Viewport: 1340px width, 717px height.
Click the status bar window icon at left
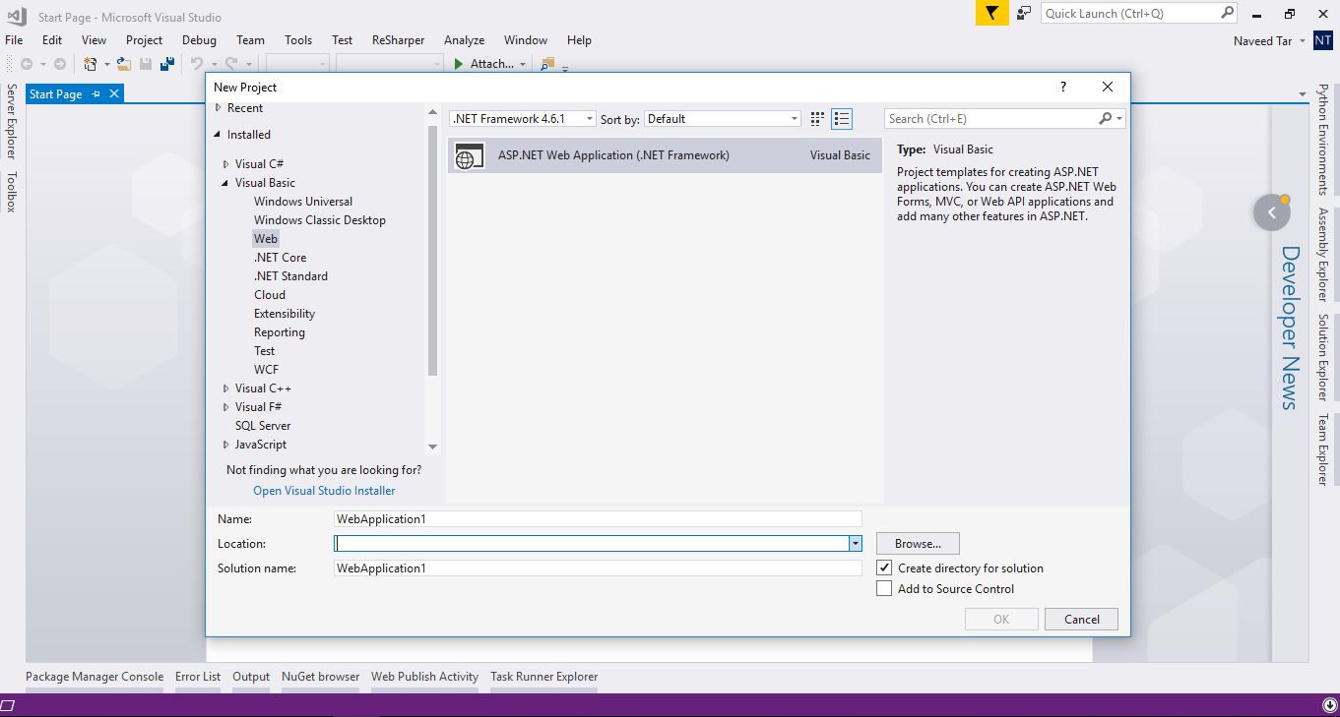click(x=8, y=705)
